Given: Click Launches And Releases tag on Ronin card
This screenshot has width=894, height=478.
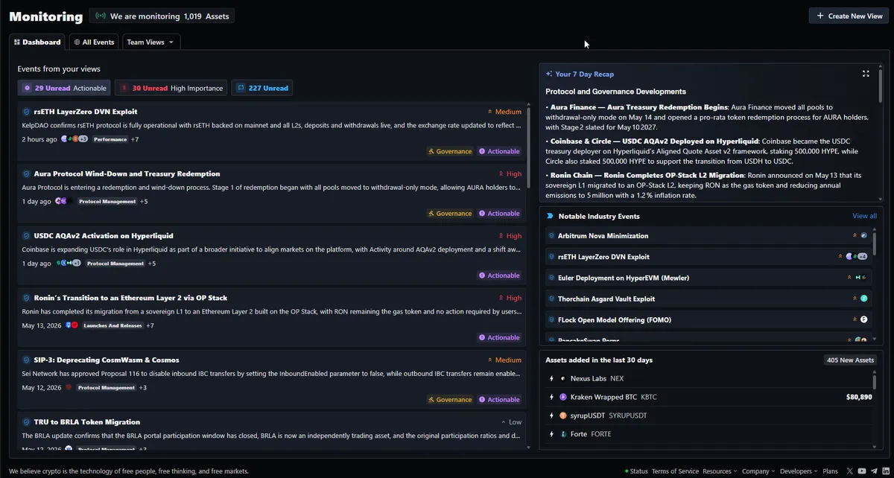Looking at the screenshot, I should (x=113, y=325).
